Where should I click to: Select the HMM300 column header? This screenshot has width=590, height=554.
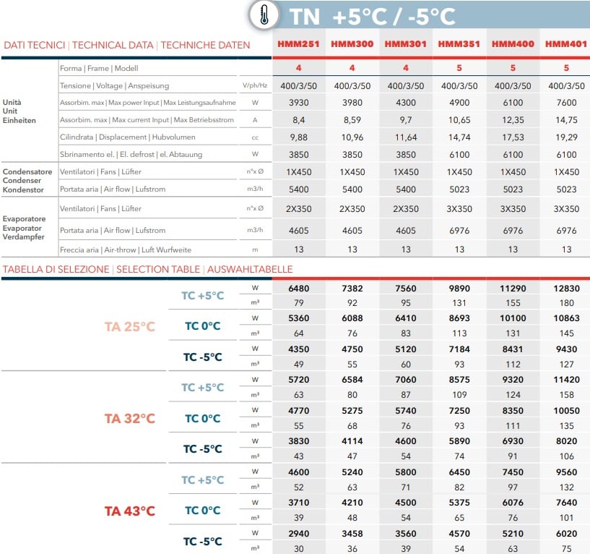pyautogui.click(x=352, y=44)
